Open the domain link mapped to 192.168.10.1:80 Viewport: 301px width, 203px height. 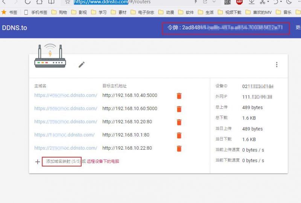64,135
